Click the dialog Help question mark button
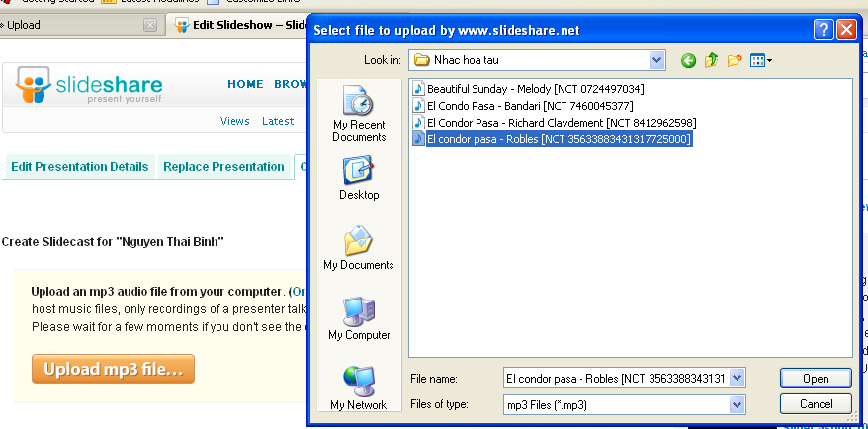This screenshot has height=429, width=868. pyautogui.click(x=824, y=30)
